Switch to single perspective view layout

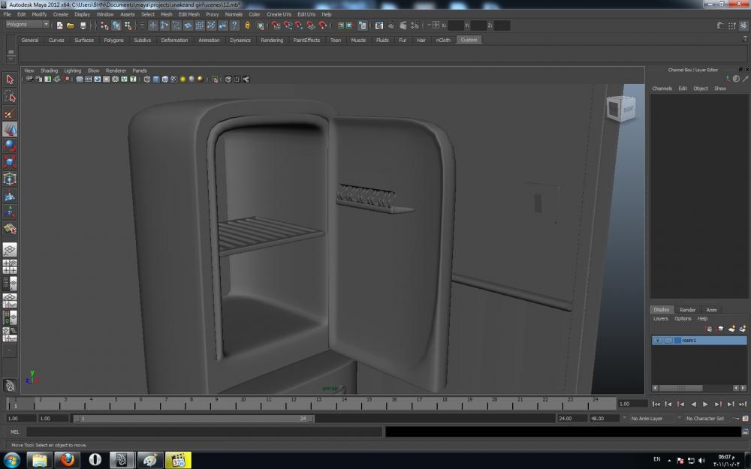tap(10, 250)
